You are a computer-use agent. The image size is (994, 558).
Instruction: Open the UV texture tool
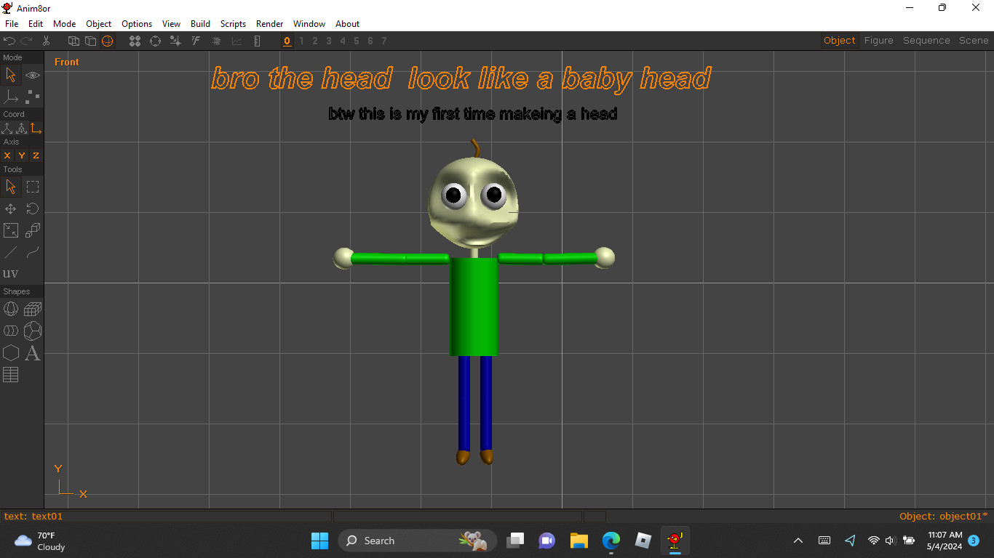click(11, 273)
